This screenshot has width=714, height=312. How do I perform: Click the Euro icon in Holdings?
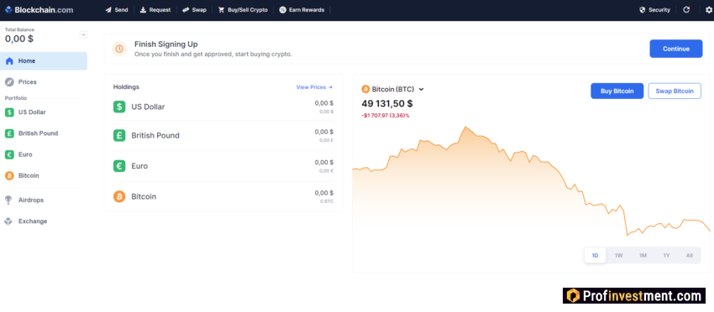pyautogui.click(x=119, y=166)
